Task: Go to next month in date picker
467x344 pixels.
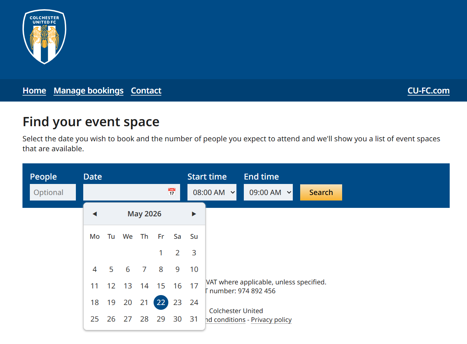Action: [194, 214]
